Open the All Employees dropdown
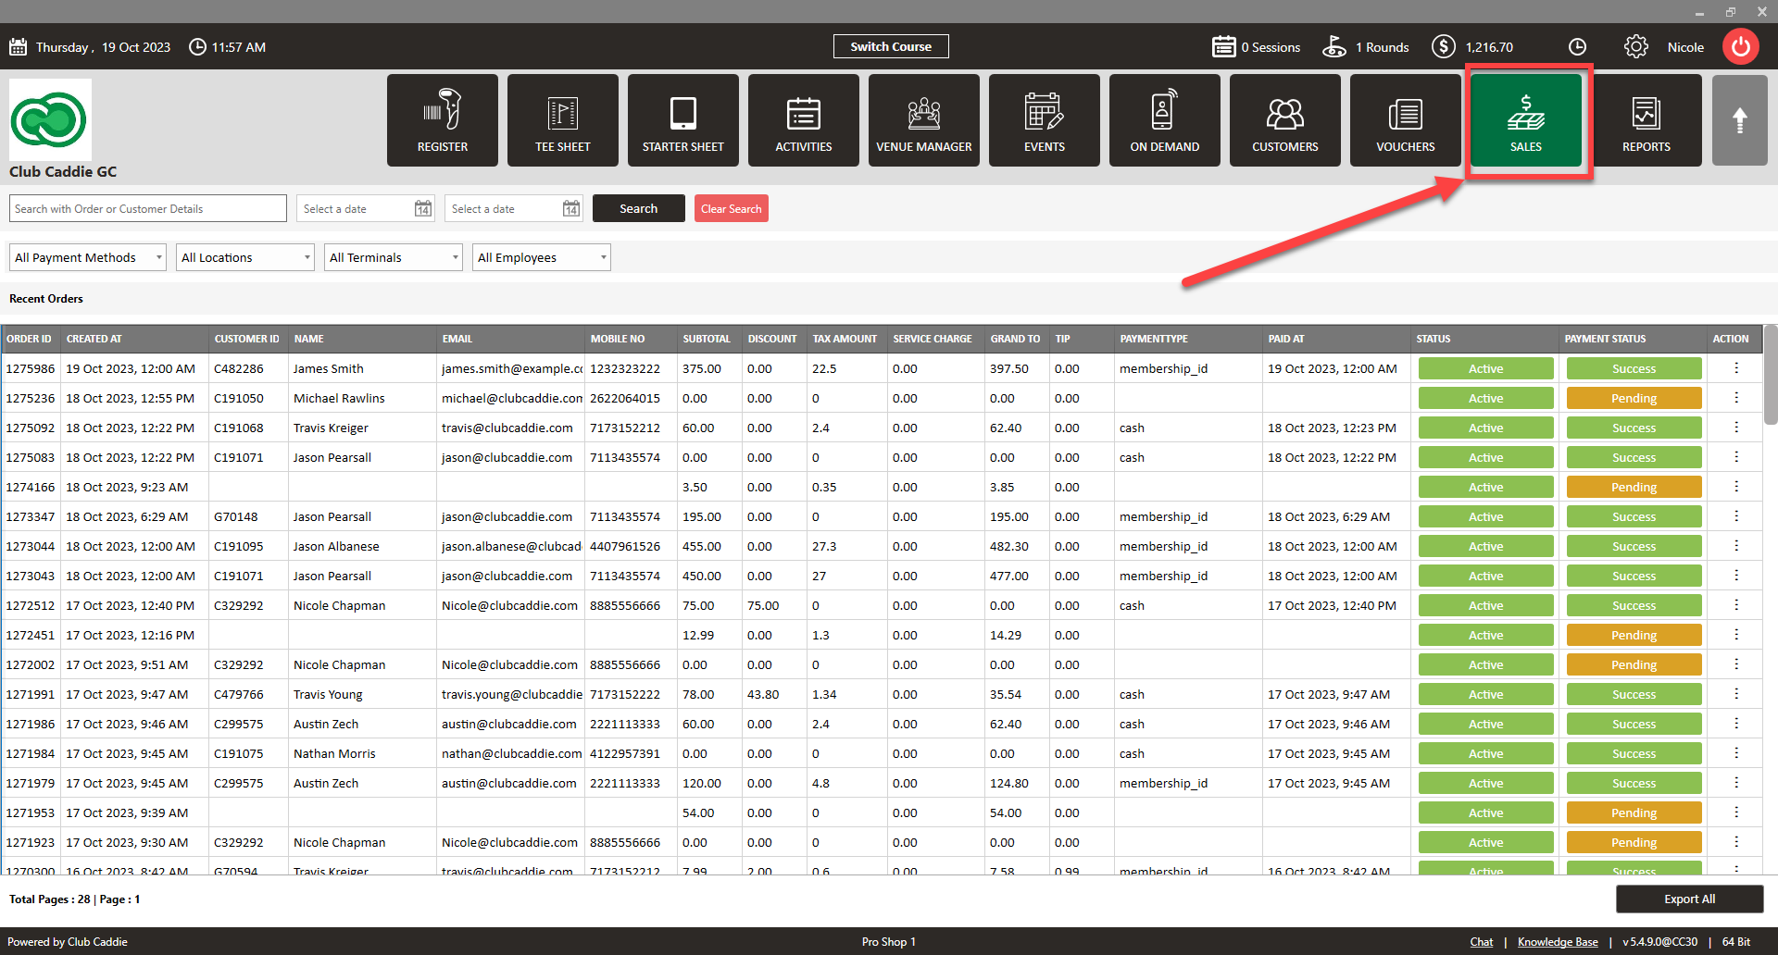This screenshot has width=1778, height=955. (542, 258)
